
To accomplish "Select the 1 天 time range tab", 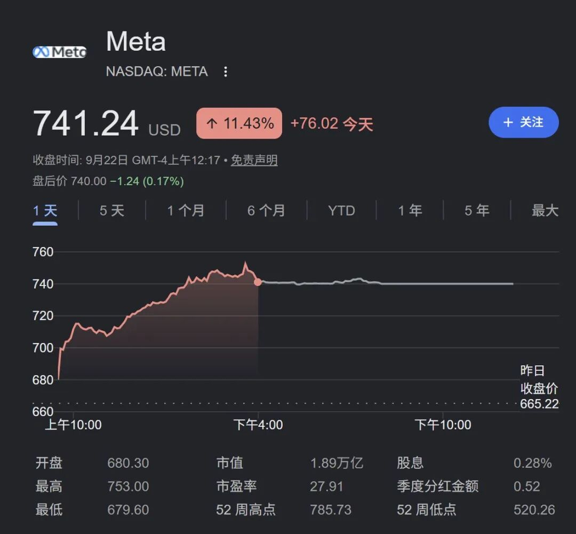I will 45,211.
